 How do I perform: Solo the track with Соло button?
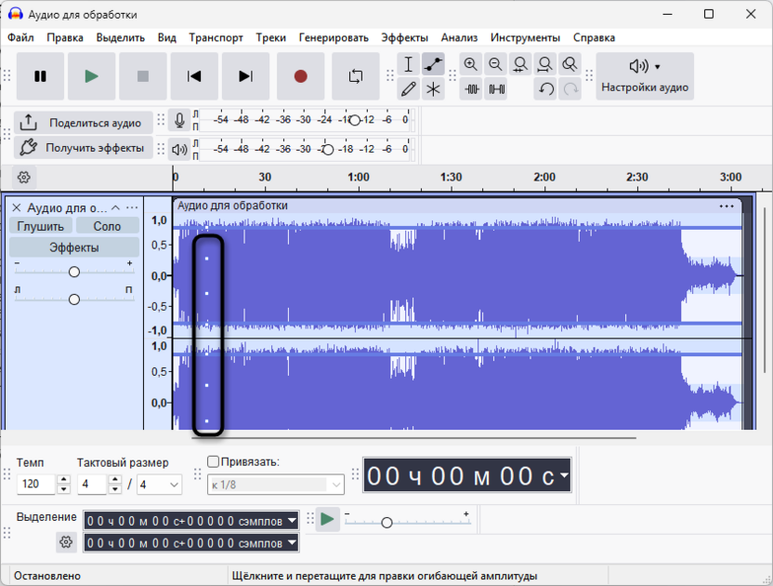107,226
